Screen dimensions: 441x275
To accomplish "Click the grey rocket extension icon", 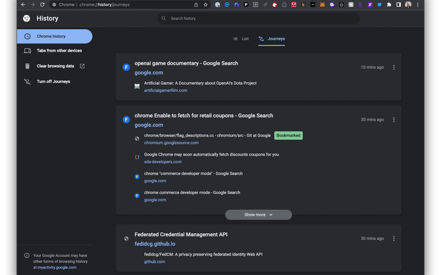I will click(x=265, y=4).
